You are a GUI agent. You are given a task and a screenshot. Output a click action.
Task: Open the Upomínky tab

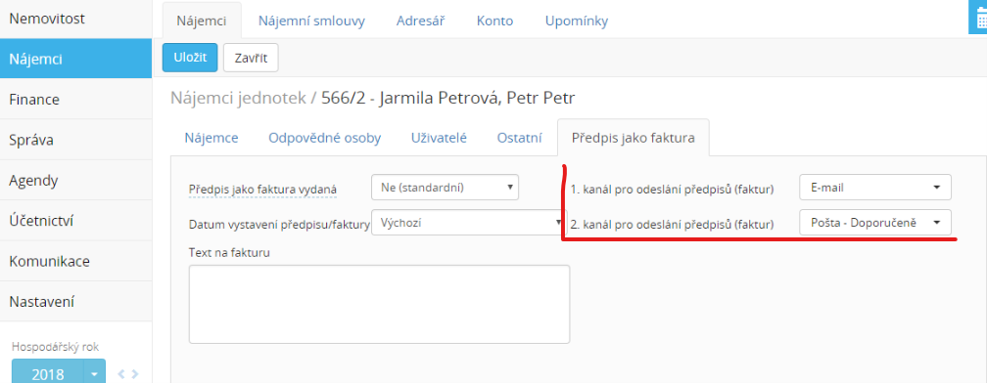pyautogui.click(x=577, y=21)
